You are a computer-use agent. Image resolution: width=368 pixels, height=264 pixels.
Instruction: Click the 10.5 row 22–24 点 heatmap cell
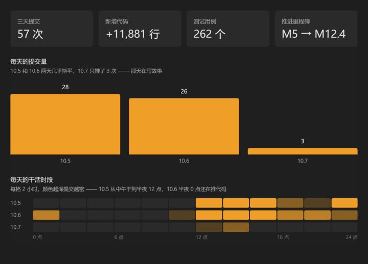coord(344,203)
